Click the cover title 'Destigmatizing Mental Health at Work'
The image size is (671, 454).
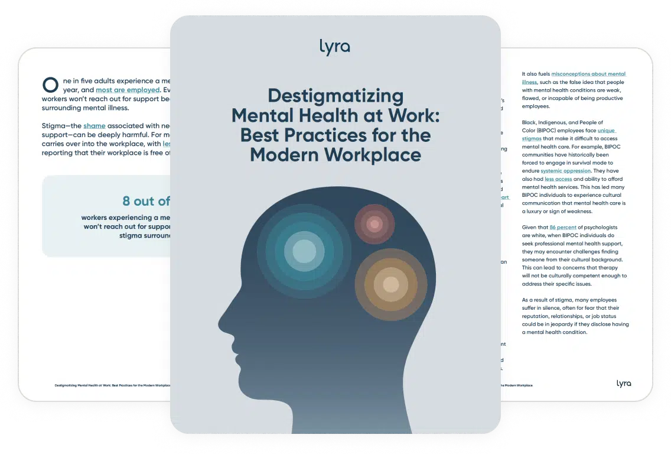[x=335, y=125]
